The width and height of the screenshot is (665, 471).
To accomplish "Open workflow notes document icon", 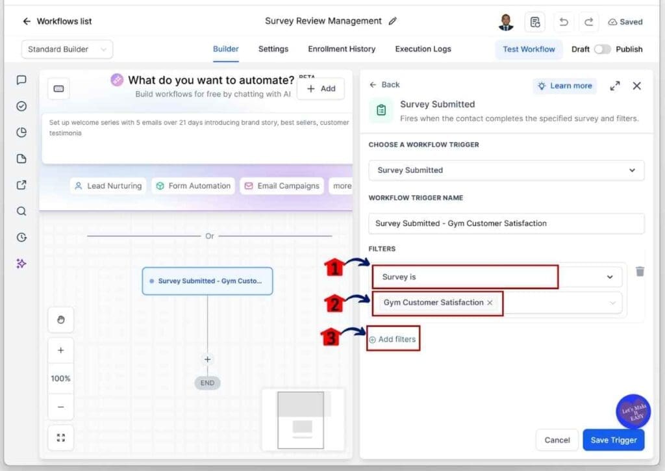I will 535,22.
